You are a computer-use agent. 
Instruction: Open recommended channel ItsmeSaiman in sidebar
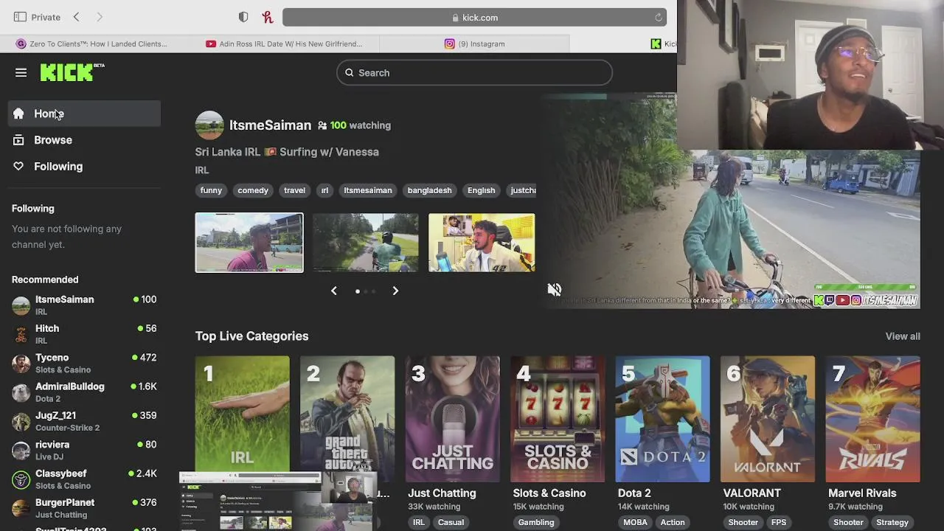(85, 305)
